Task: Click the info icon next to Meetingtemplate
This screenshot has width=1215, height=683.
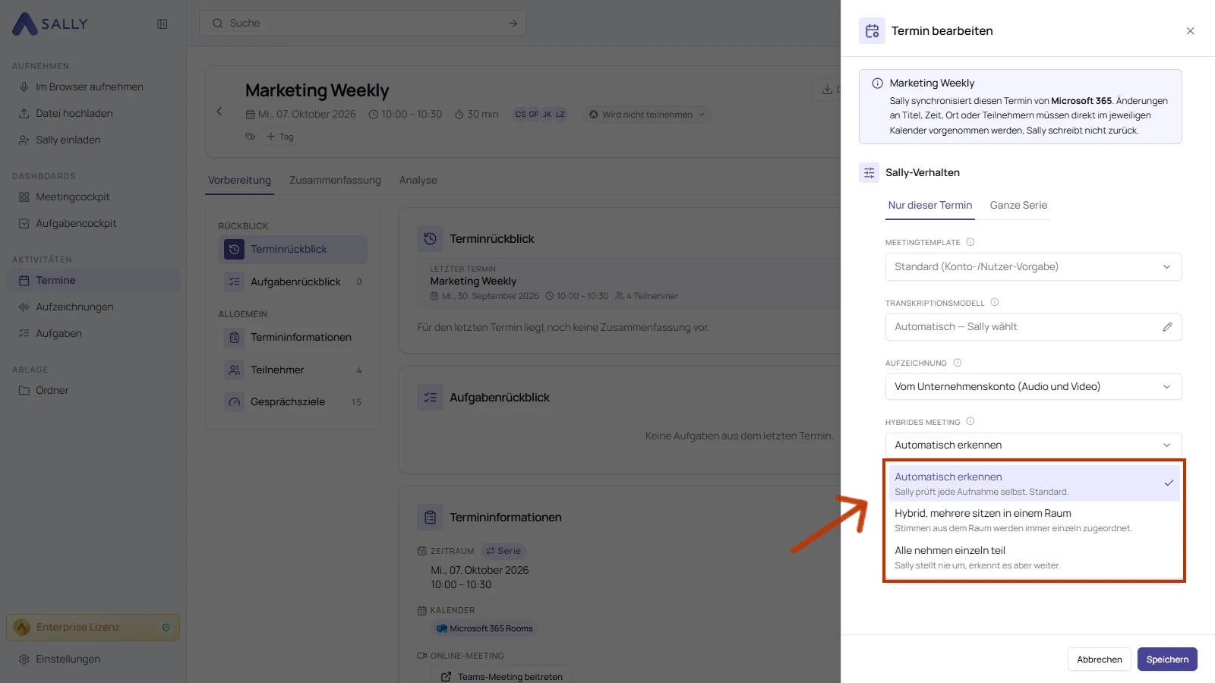Action: (970, 242)
